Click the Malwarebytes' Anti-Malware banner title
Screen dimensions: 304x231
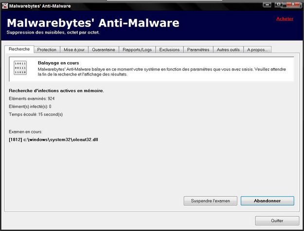(x=93, y=23)
